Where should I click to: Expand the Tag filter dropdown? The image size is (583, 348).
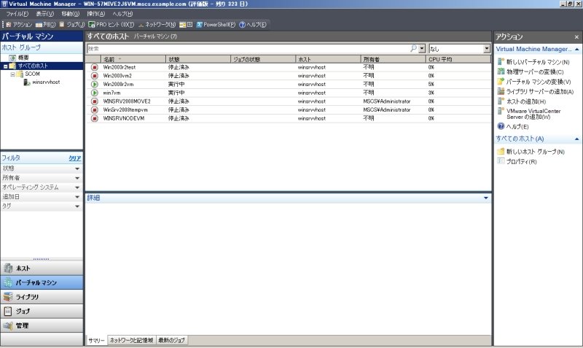click(x=77, y=206)
